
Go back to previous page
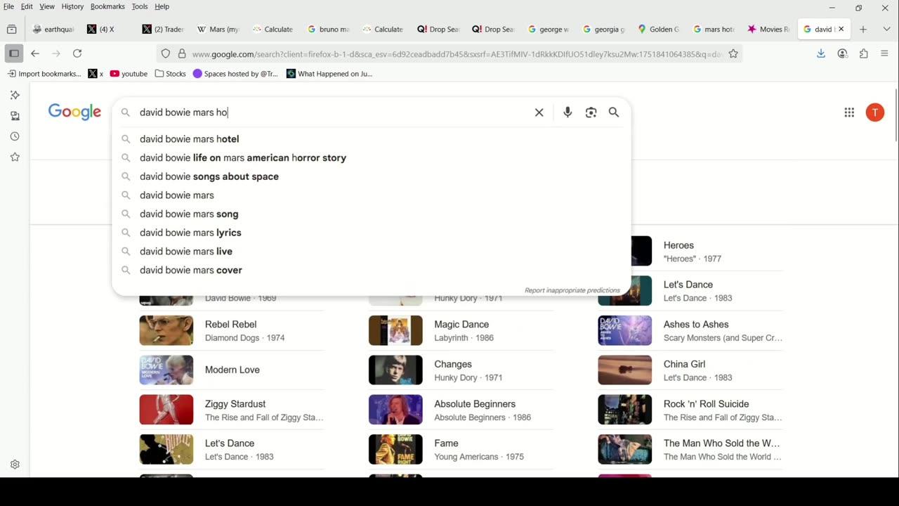click(x=35, y=53)
